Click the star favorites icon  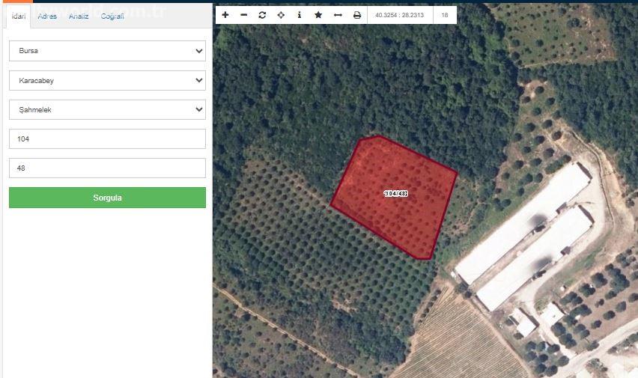318,15
